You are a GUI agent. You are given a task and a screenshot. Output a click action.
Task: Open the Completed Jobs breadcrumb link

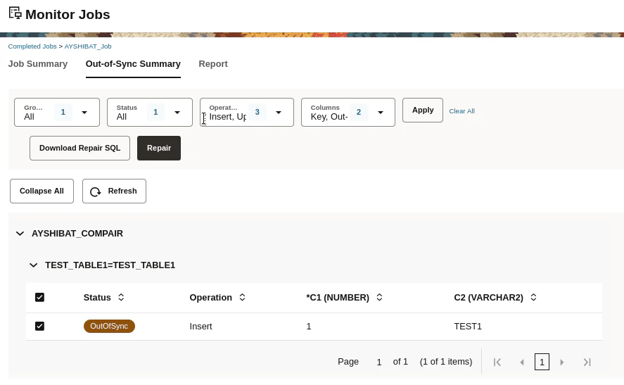(32, 46)
